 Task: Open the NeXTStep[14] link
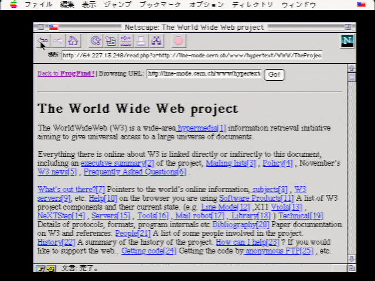pyautogui.click(x=61, y=216)
